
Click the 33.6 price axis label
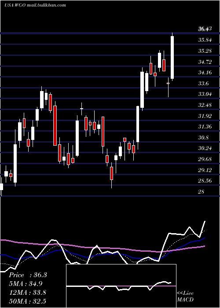coord(203,84)
